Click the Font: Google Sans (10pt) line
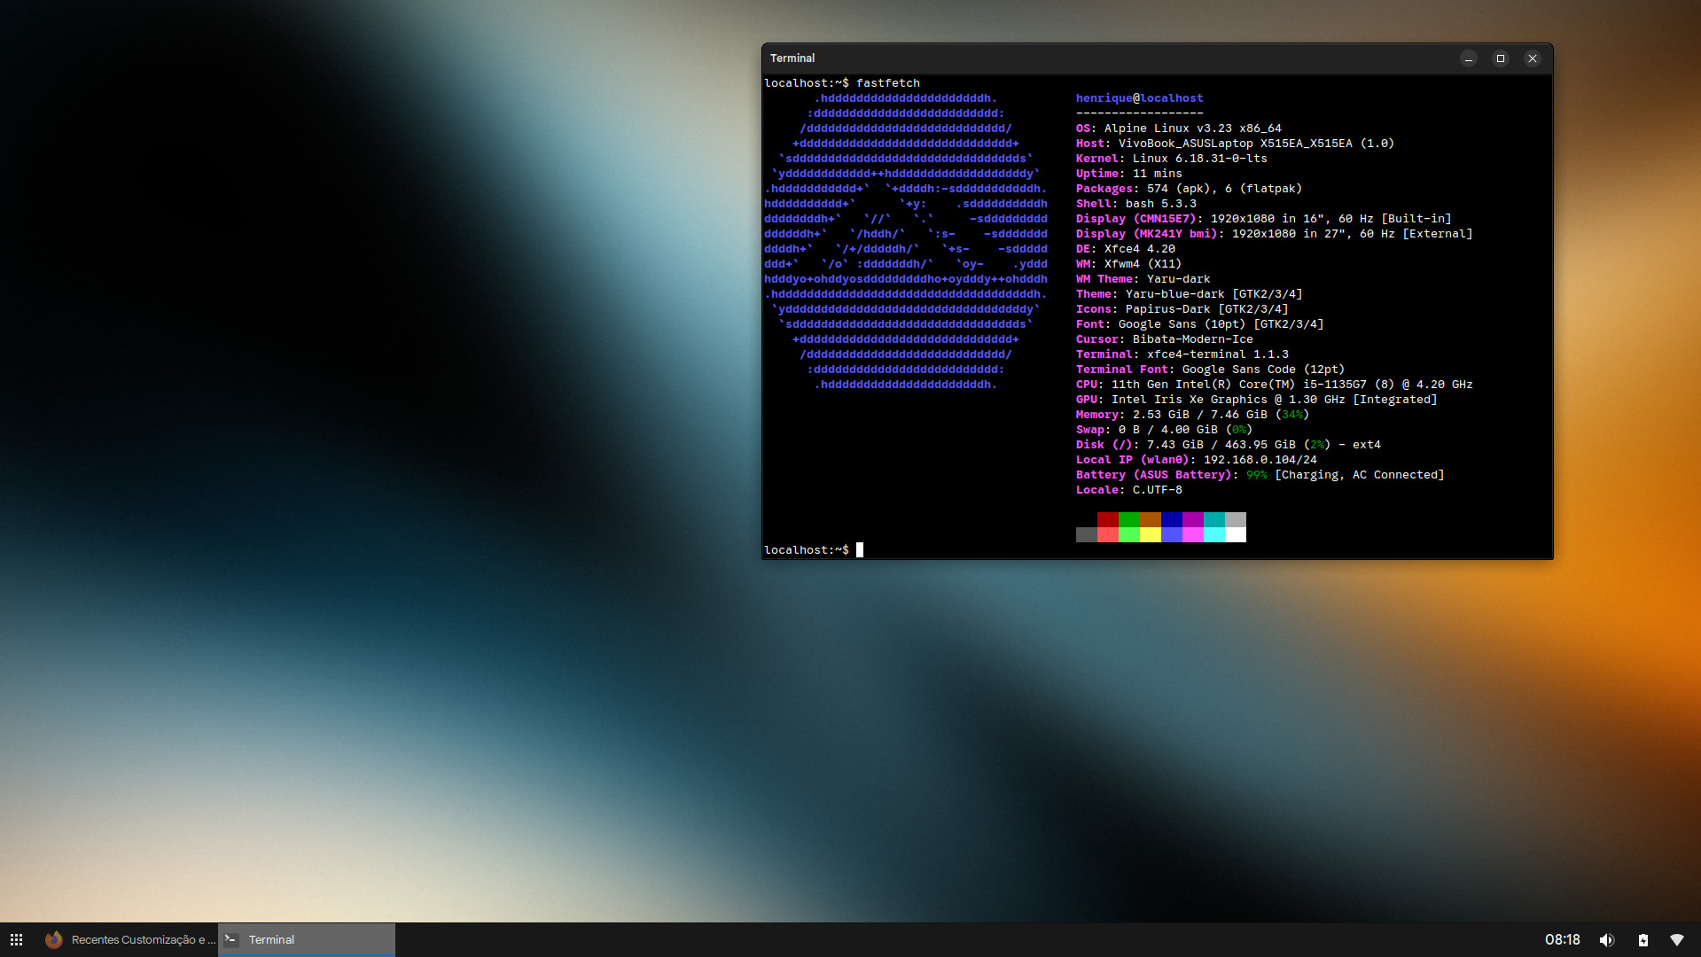Image resolution: width=1701 pixels, height=957 pixels. pos(1199,324)
